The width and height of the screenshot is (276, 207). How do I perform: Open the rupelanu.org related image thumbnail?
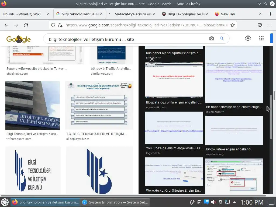234,131
